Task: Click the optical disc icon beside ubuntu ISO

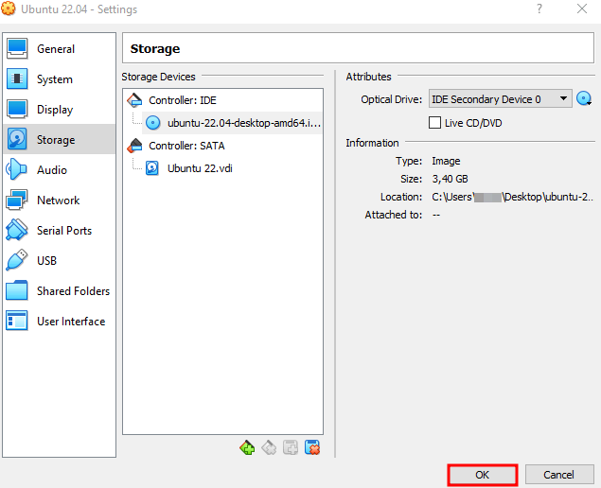Action: (x=153, y=123)
